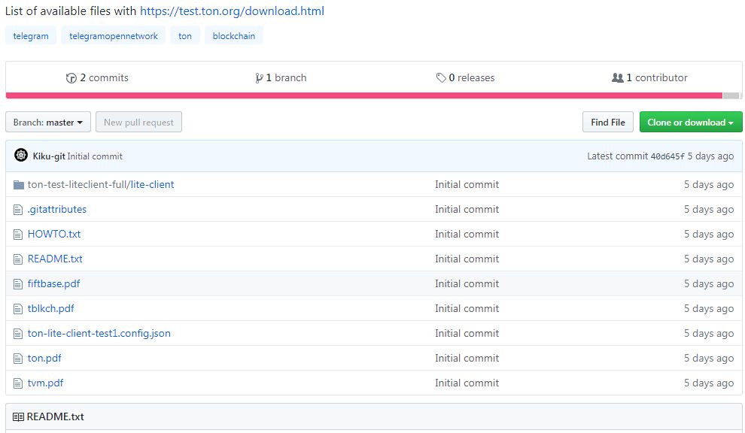Open the test.ton.org download link

[232, 11]
